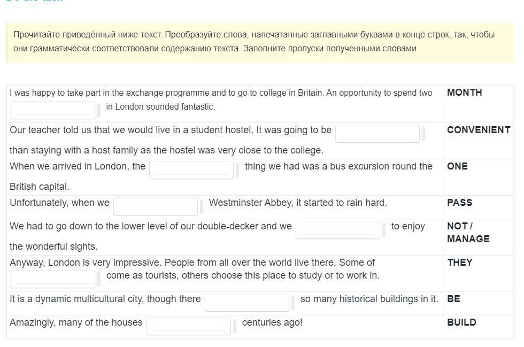Click the grey marker before 'come as tourists'
Viewport: 524px width, 347px height.
click(x=99, y=279)
